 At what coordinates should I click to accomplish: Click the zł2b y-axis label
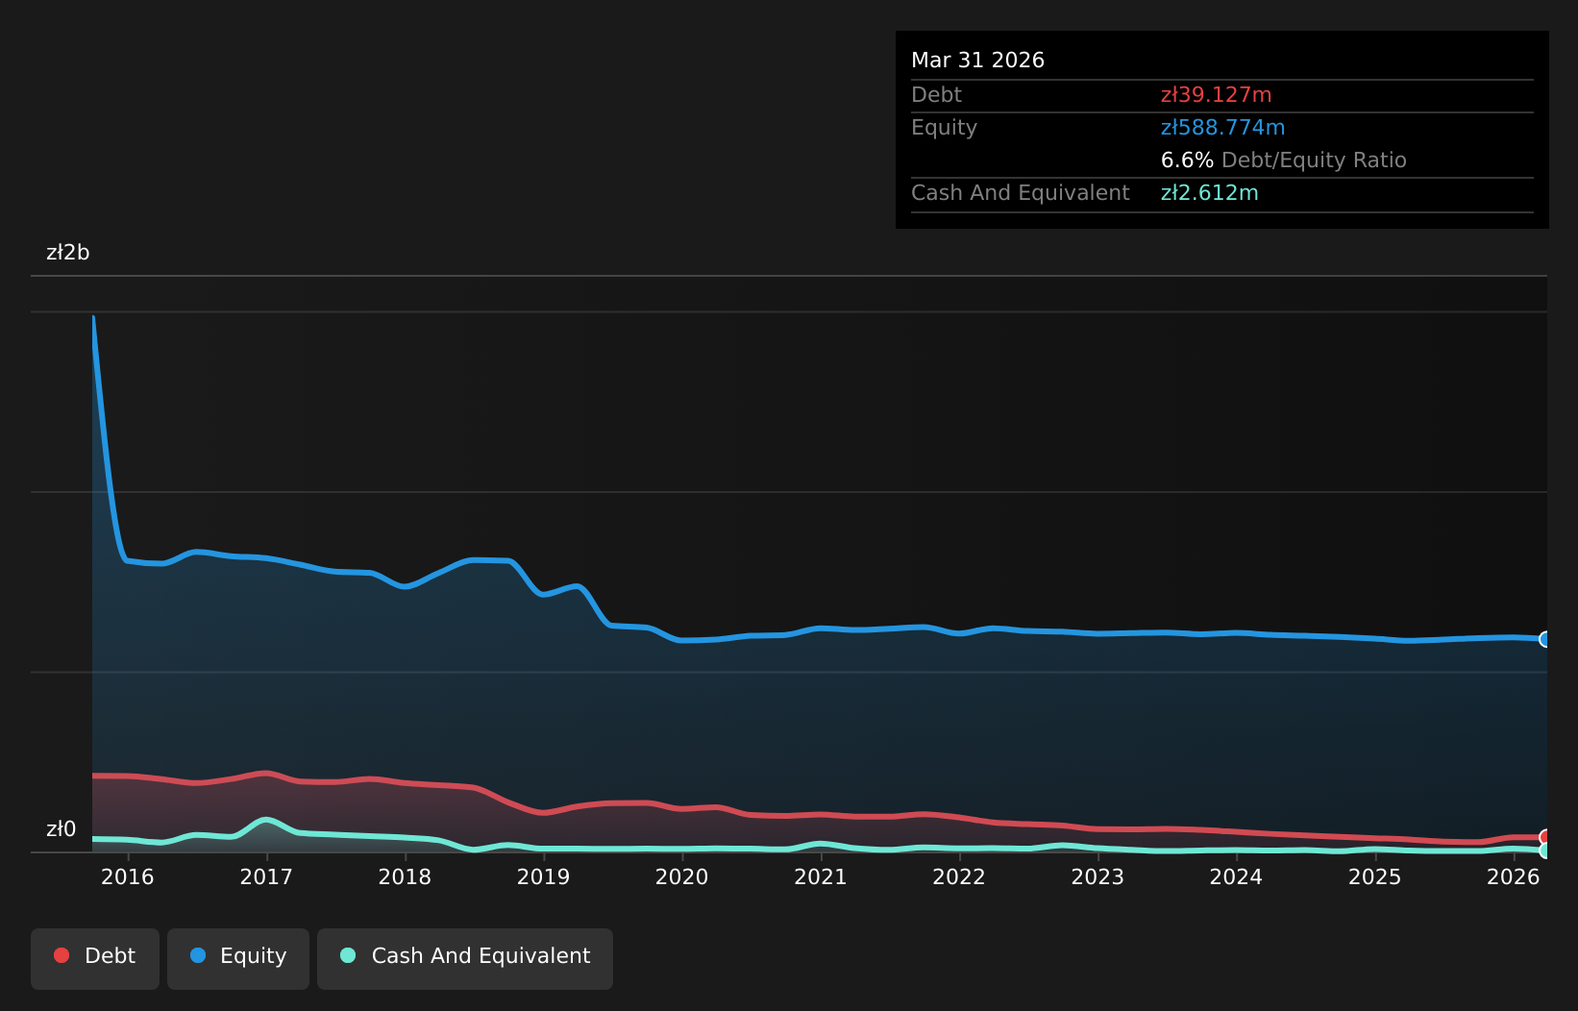click(x=68, y=253)
